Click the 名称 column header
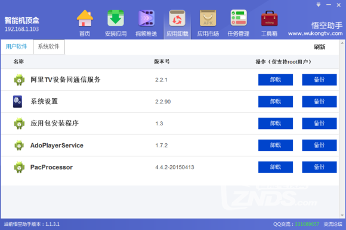Viewport: 346px width, 230px height. (x=18, y=62)
